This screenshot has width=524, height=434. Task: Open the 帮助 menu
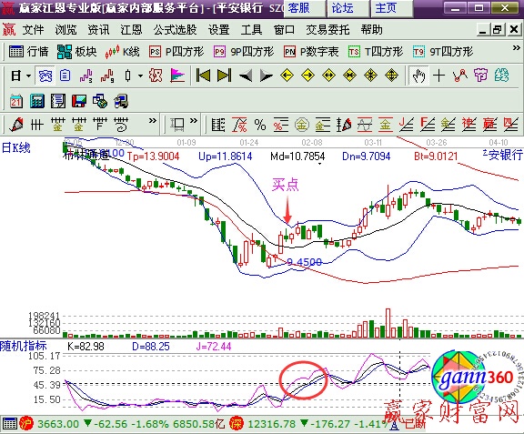pyautogui.click(x=371, y=30)
